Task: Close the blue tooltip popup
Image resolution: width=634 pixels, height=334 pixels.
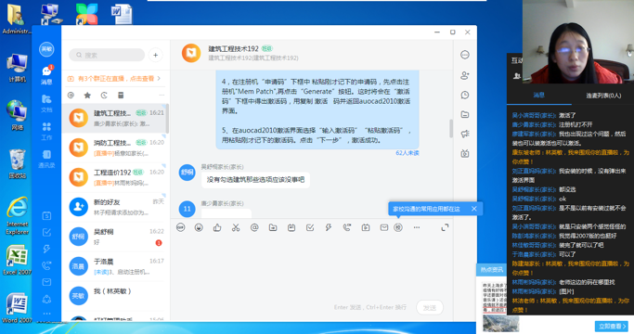Action: (474, 209)
